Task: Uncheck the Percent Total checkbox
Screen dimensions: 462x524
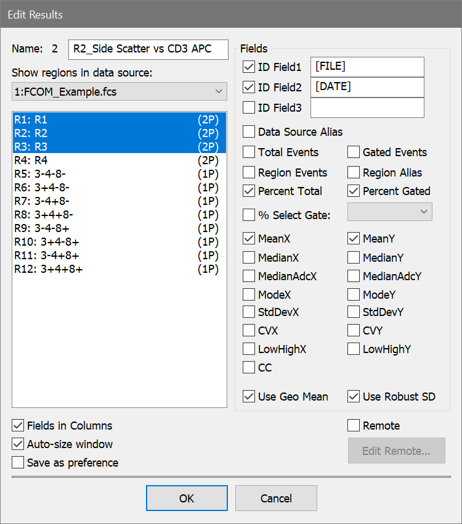Action: pos(249,191)
